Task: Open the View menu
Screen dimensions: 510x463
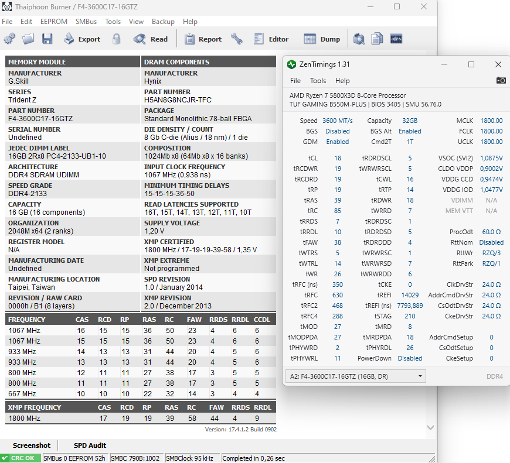Action: point(136,22)
